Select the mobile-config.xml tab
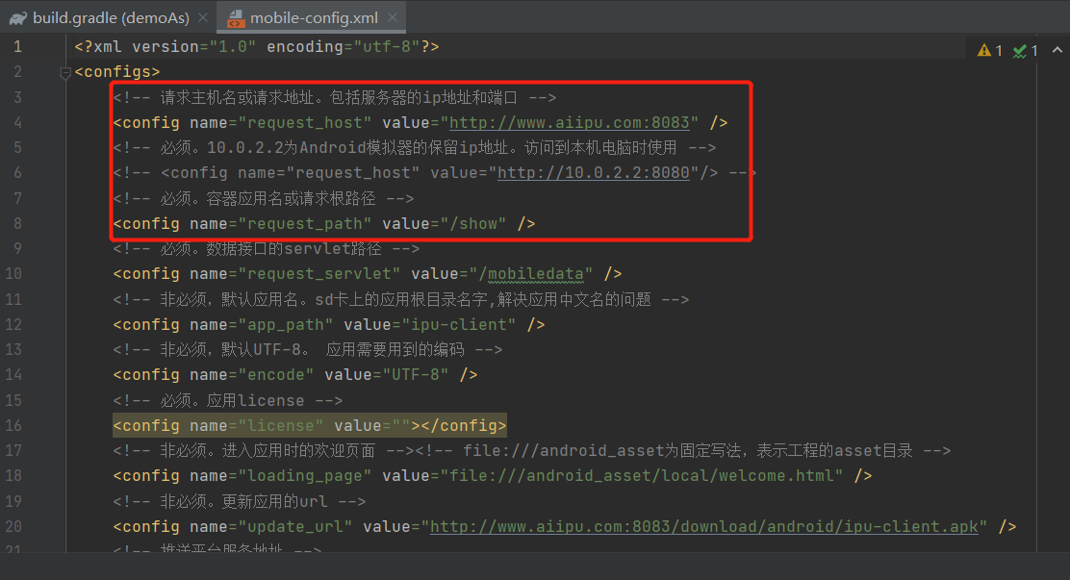Screen dimensions: 1070x580 313,17
